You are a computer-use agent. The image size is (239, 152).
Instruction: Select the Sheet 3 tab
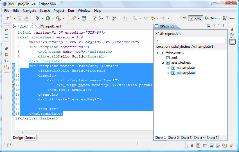186,138
